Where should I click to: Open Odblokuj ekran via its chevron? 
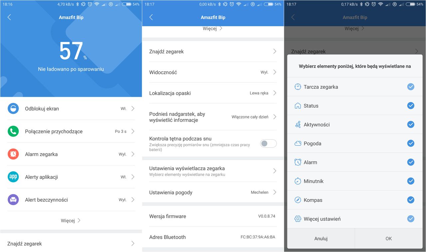coord(133,108)
